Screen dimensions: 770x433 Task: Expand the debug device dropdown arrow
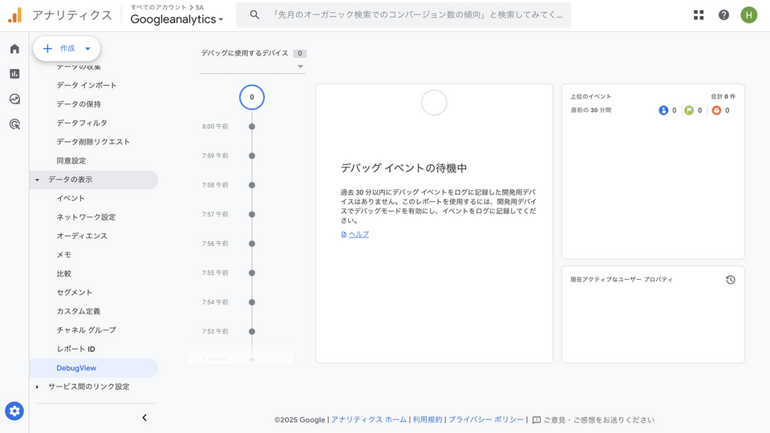301,67
